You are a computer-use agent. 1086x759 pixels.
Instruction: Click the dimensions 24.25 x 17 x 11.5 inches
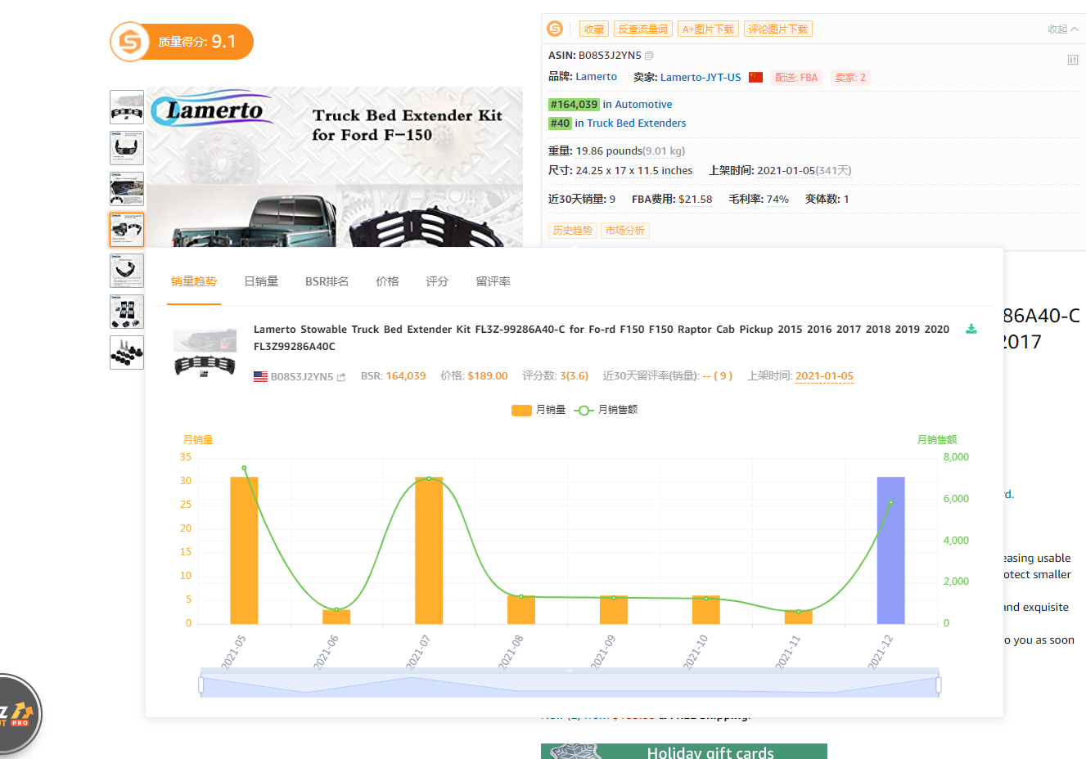633,171
